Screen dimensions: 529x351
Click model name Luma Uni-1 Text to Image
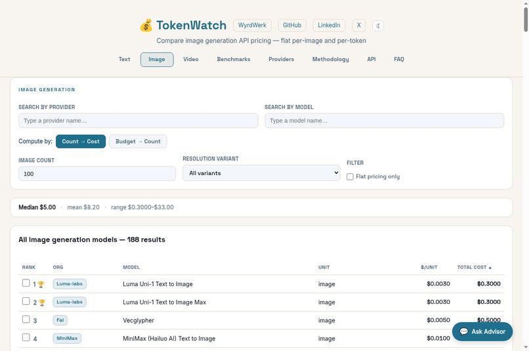tap(158, 284)
